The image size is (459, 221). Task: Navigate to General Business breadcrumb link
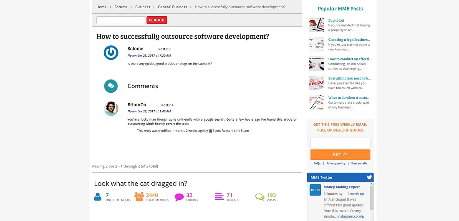pyautogui.click(x=172, y=7)
